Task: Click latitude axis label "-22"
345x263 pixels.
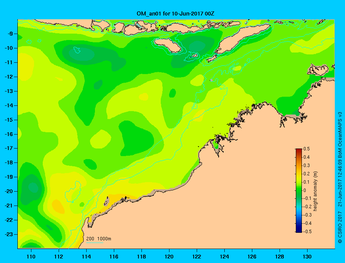Action: pos(9,220)
